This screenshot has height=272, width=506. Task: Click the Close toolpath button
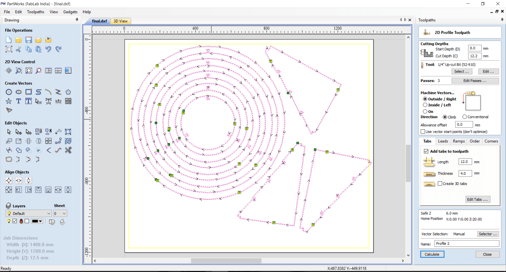(487, 254)
